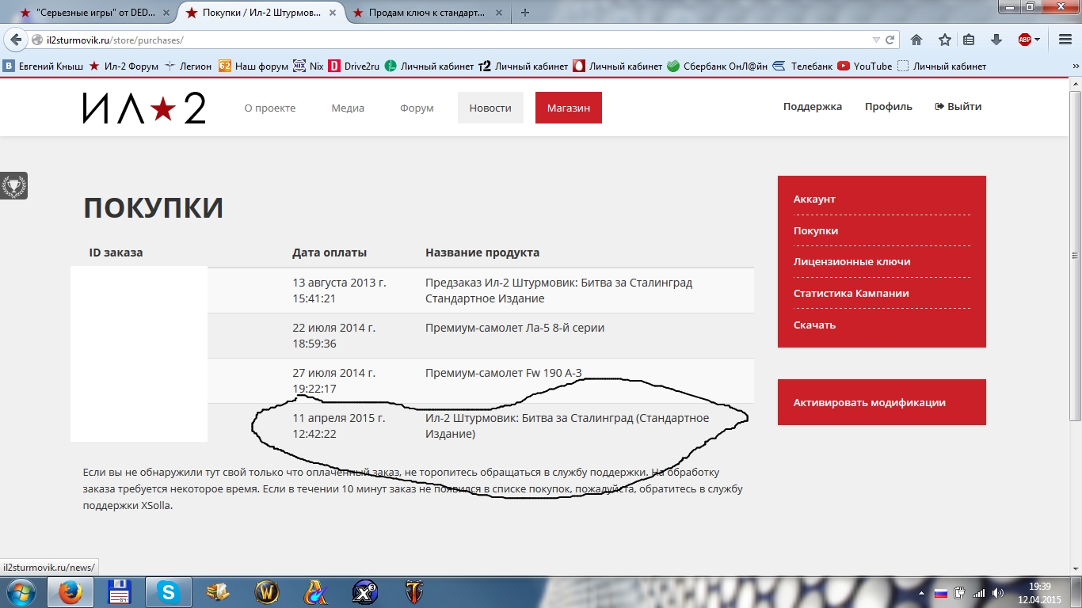Open the Firefox home page icon
This screenshot has height=608, width=1082.
[916, 40]
